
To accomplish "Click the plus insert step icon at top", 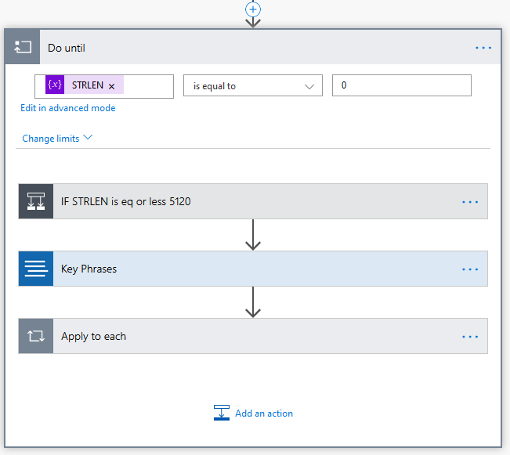I will pos(252,9).
